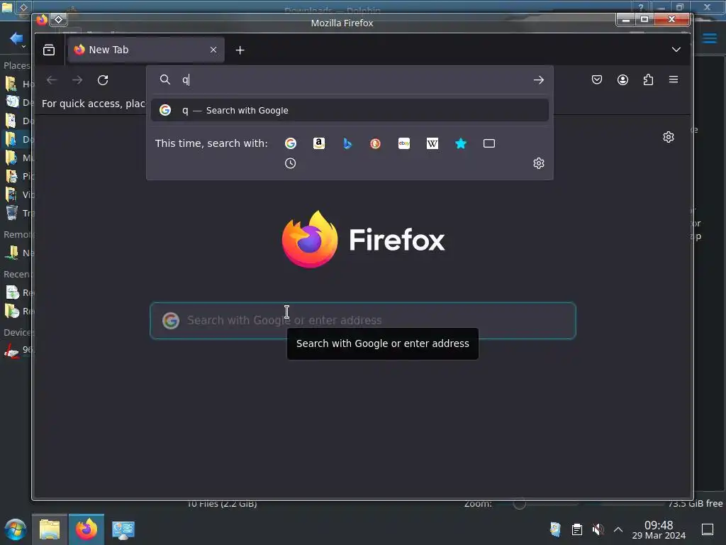Image resolution: width=726 pixels, height=545 pixels.
Task: Search with Google one-off icon
Action: pyautogui.click(x=290, y=143)
